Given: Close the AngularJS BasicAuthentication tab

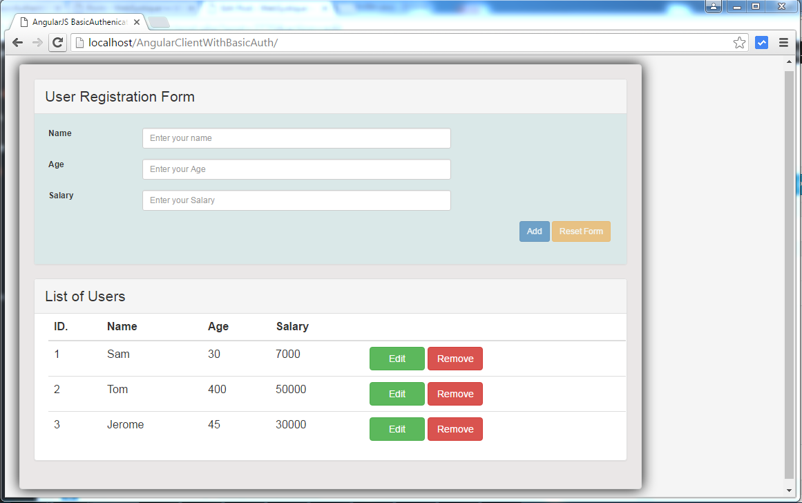Looking at the screenshot, I should tap(137, 21).
